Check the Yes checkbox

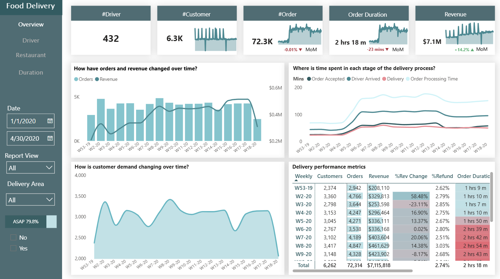pyautogui.click(x=14, y=248)
